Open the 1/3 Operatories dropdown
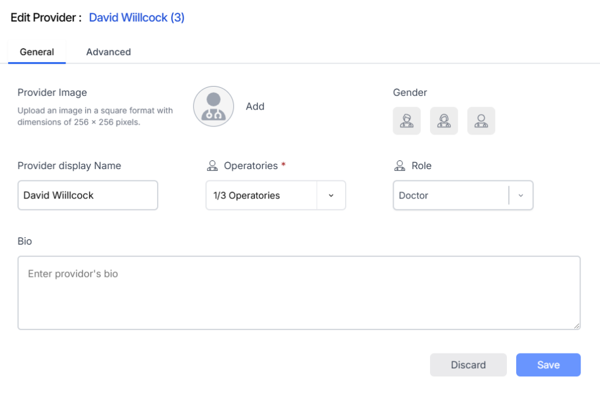600x398 pixels. 261,195
